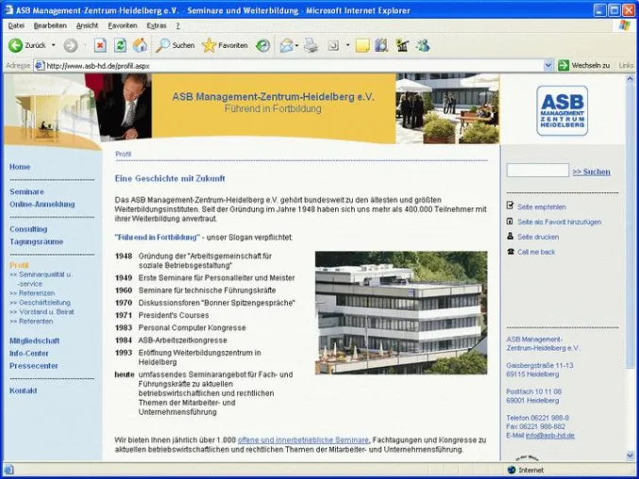639x479 pixels.
Task: Click the Edit page icon in toolbar
Action: pyautogui.click(x=333, y=45)
